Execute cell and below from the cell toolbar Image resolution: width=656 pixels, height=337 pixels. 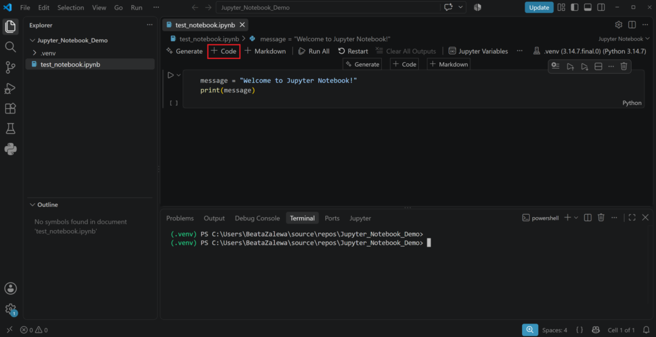[584, 66]
